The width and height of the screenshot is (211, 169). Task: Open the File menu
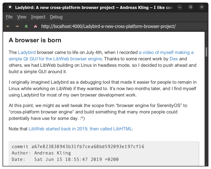click(9, 17)
